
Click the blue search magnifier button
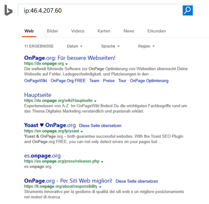point(188,11)
